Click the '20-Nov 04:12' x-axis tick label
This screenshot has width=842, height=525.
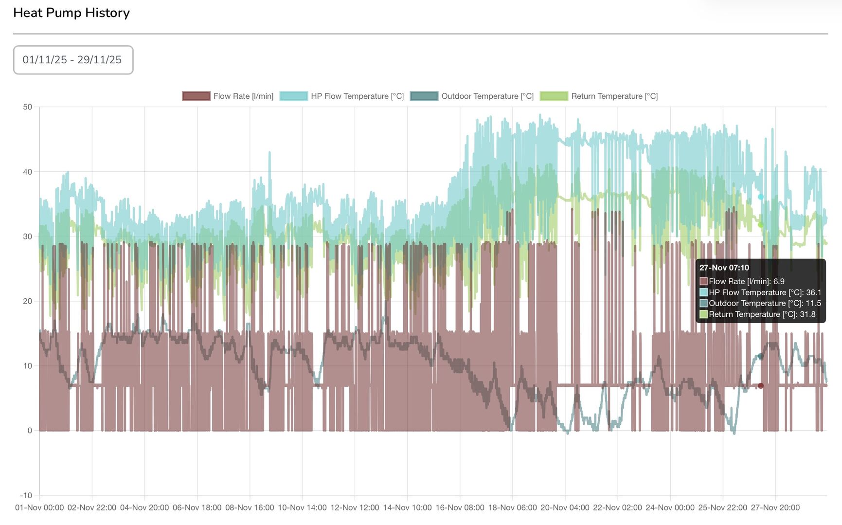pos(565,507)
